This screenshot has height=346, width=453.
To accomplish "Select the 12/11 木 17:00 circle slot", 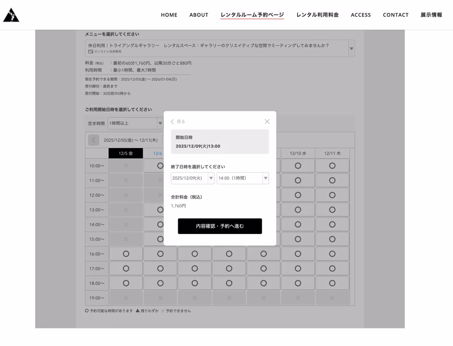I will click(332, 269).
